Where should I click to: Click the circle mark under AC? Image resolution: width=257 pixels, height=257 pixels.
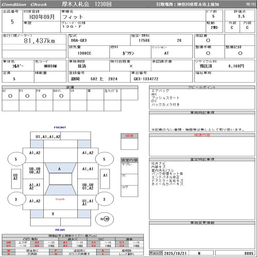(x=10, y=96)
